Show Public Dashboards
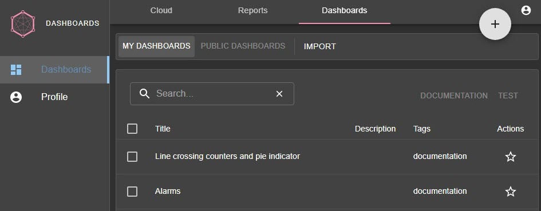Screen dimensions: 541x211 tap(243, 46)
